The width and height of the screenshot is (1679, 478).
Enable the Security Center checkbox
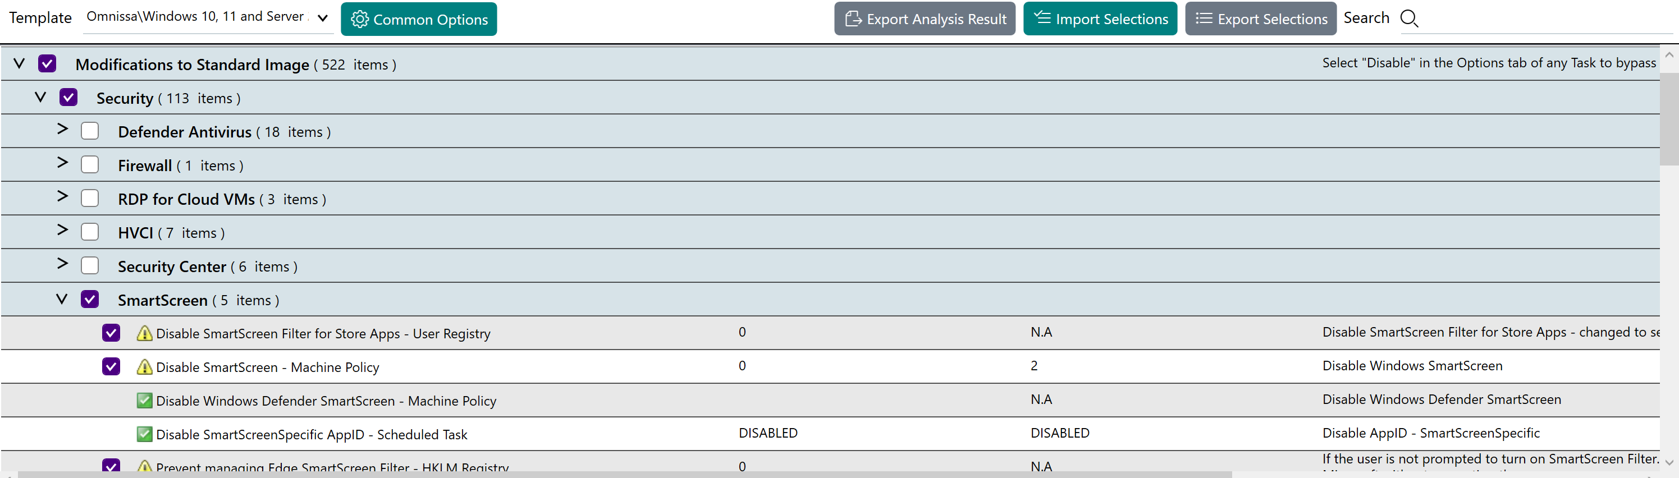point(90,266)
